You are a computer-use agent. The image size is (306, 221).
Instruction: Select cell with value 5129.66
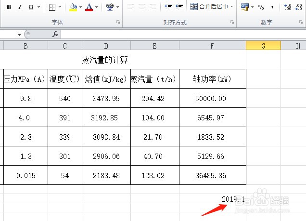point(213,156)
